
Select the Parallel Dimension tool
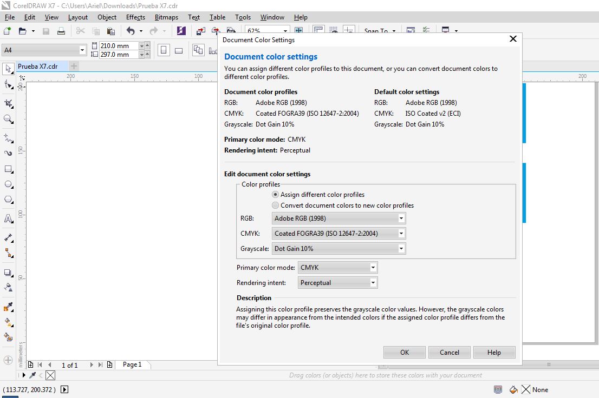point(8,237)
